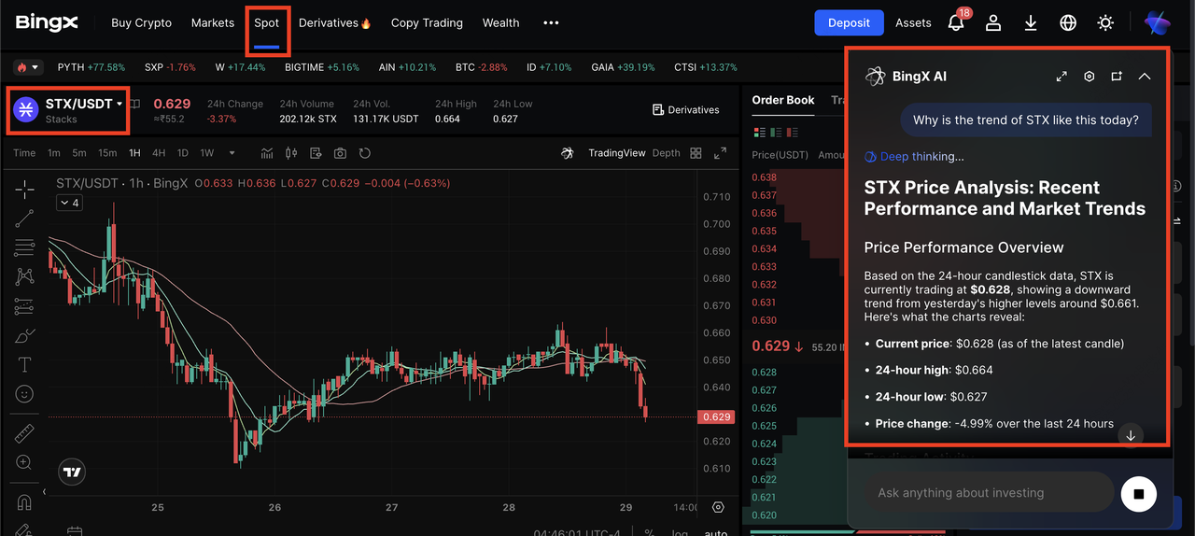Select the trend line drawing tool
Viewport: 1195px width, 536px height.
pos(24,219)
